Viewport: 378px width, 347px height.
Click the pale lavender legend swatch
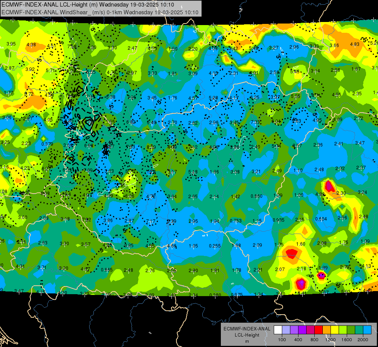click(x=286, y=330)
